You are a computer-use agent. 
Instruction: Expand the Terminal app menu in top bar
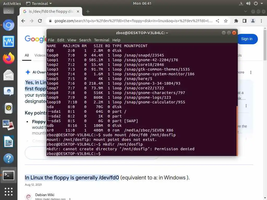coord(39,3)
